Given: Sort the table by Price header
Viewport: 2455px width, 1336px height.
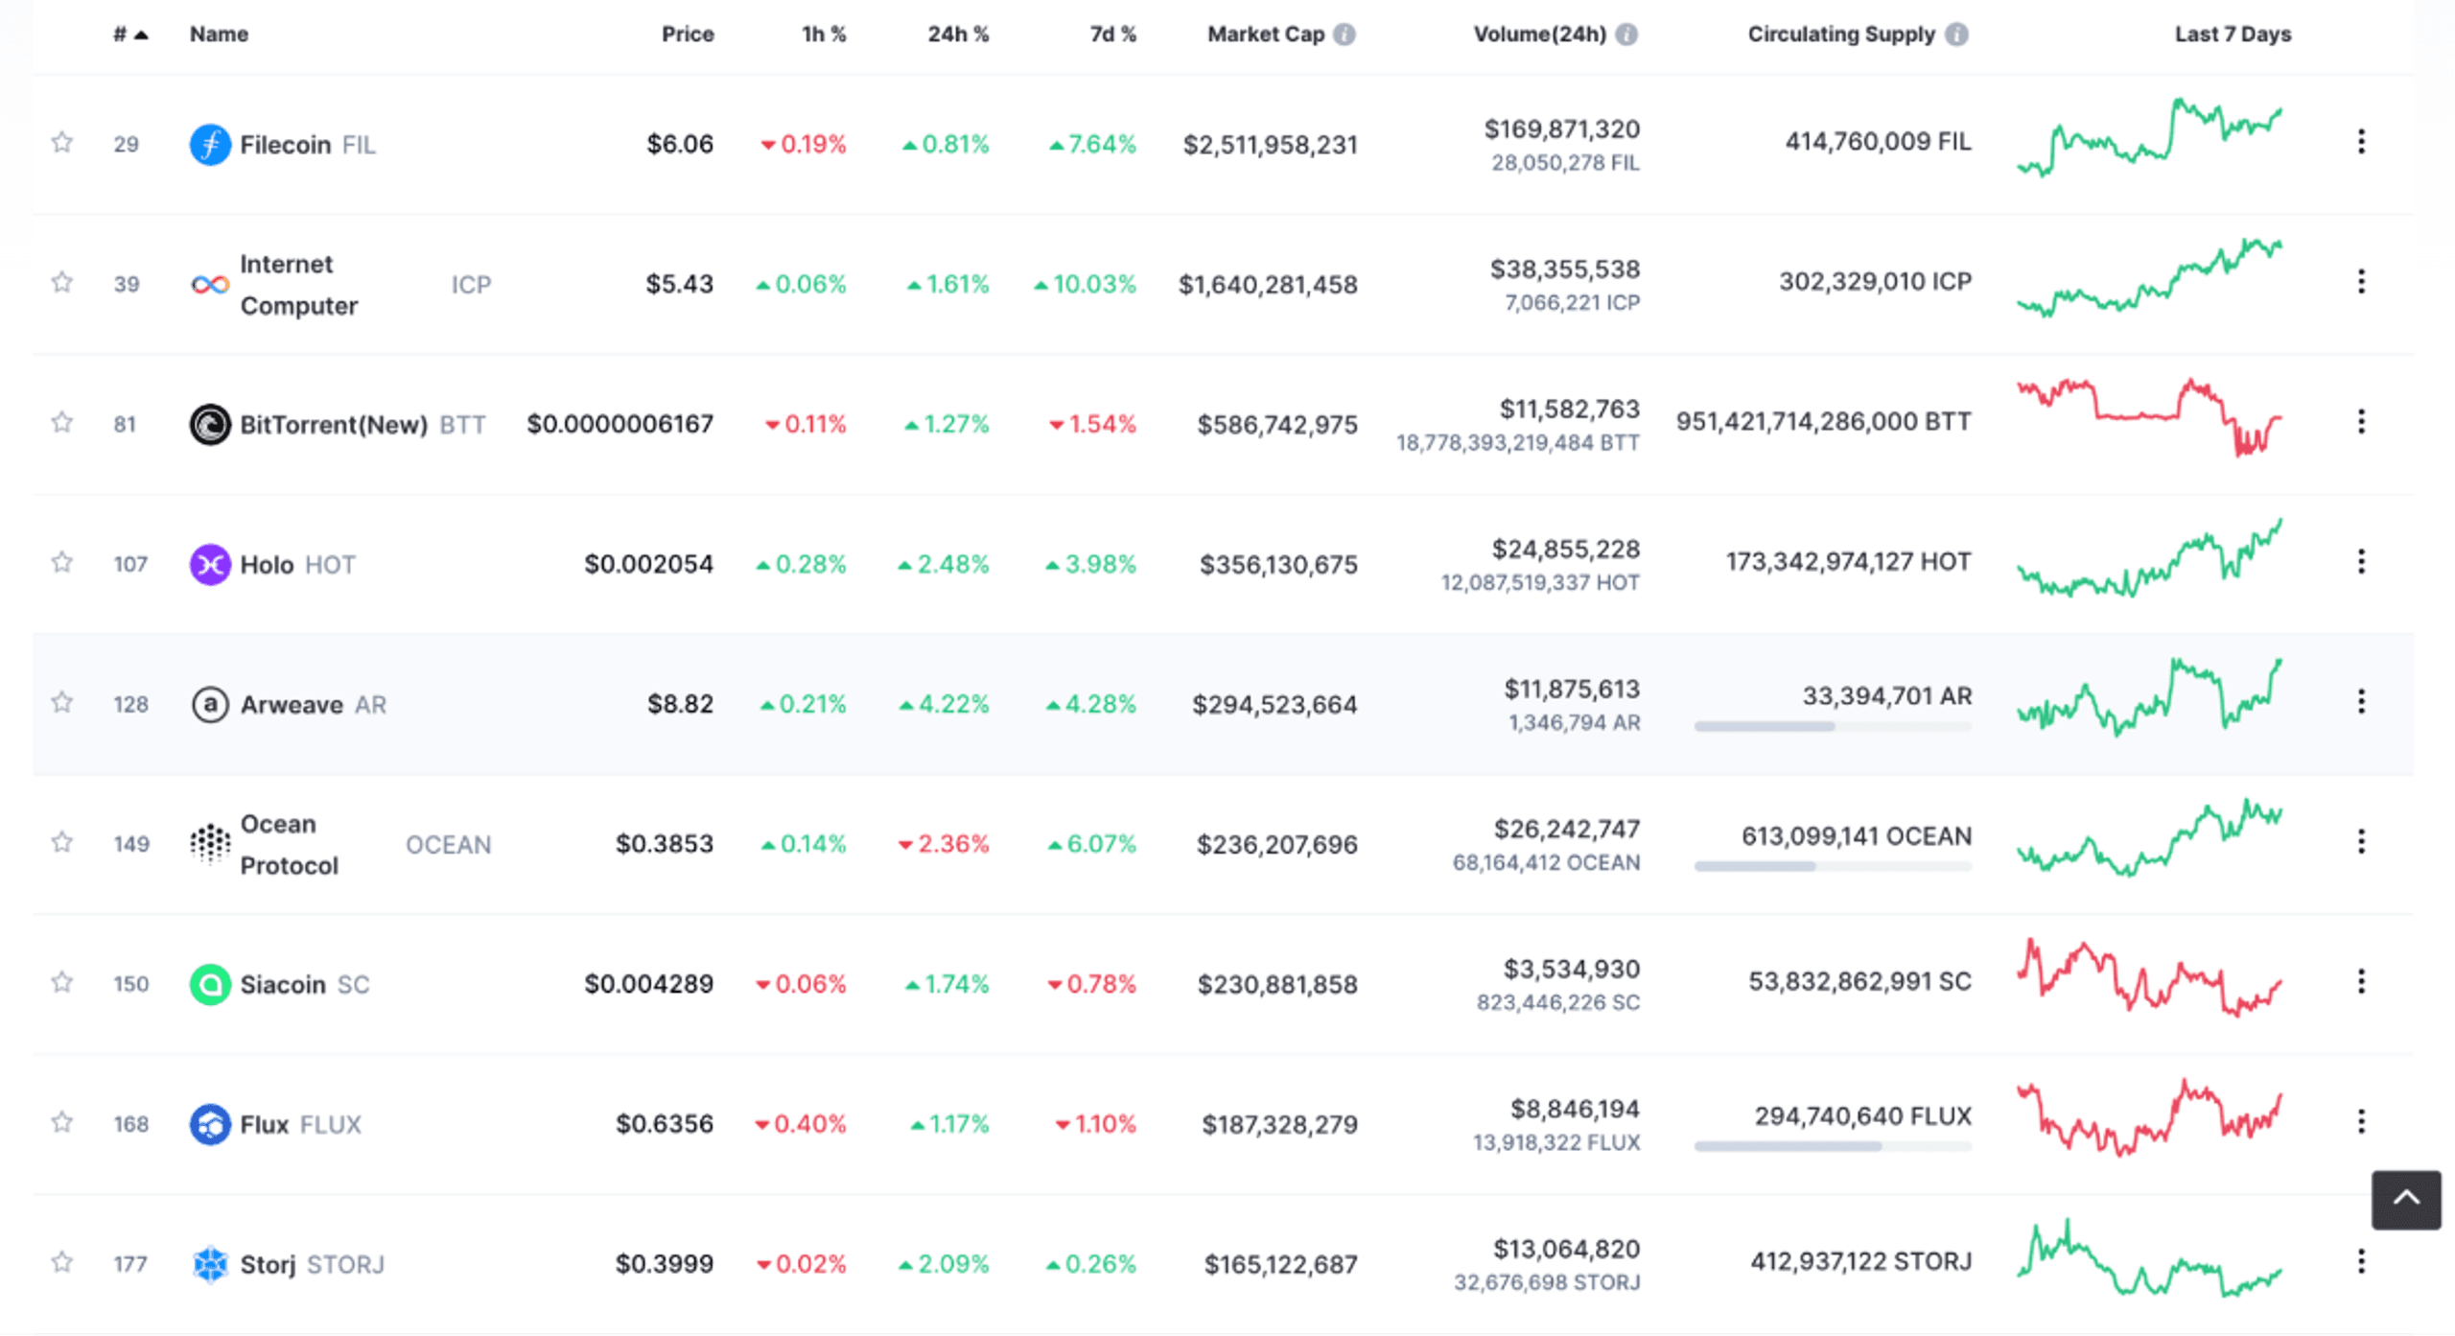Looking at the screenshot, I should coord(688,35).
